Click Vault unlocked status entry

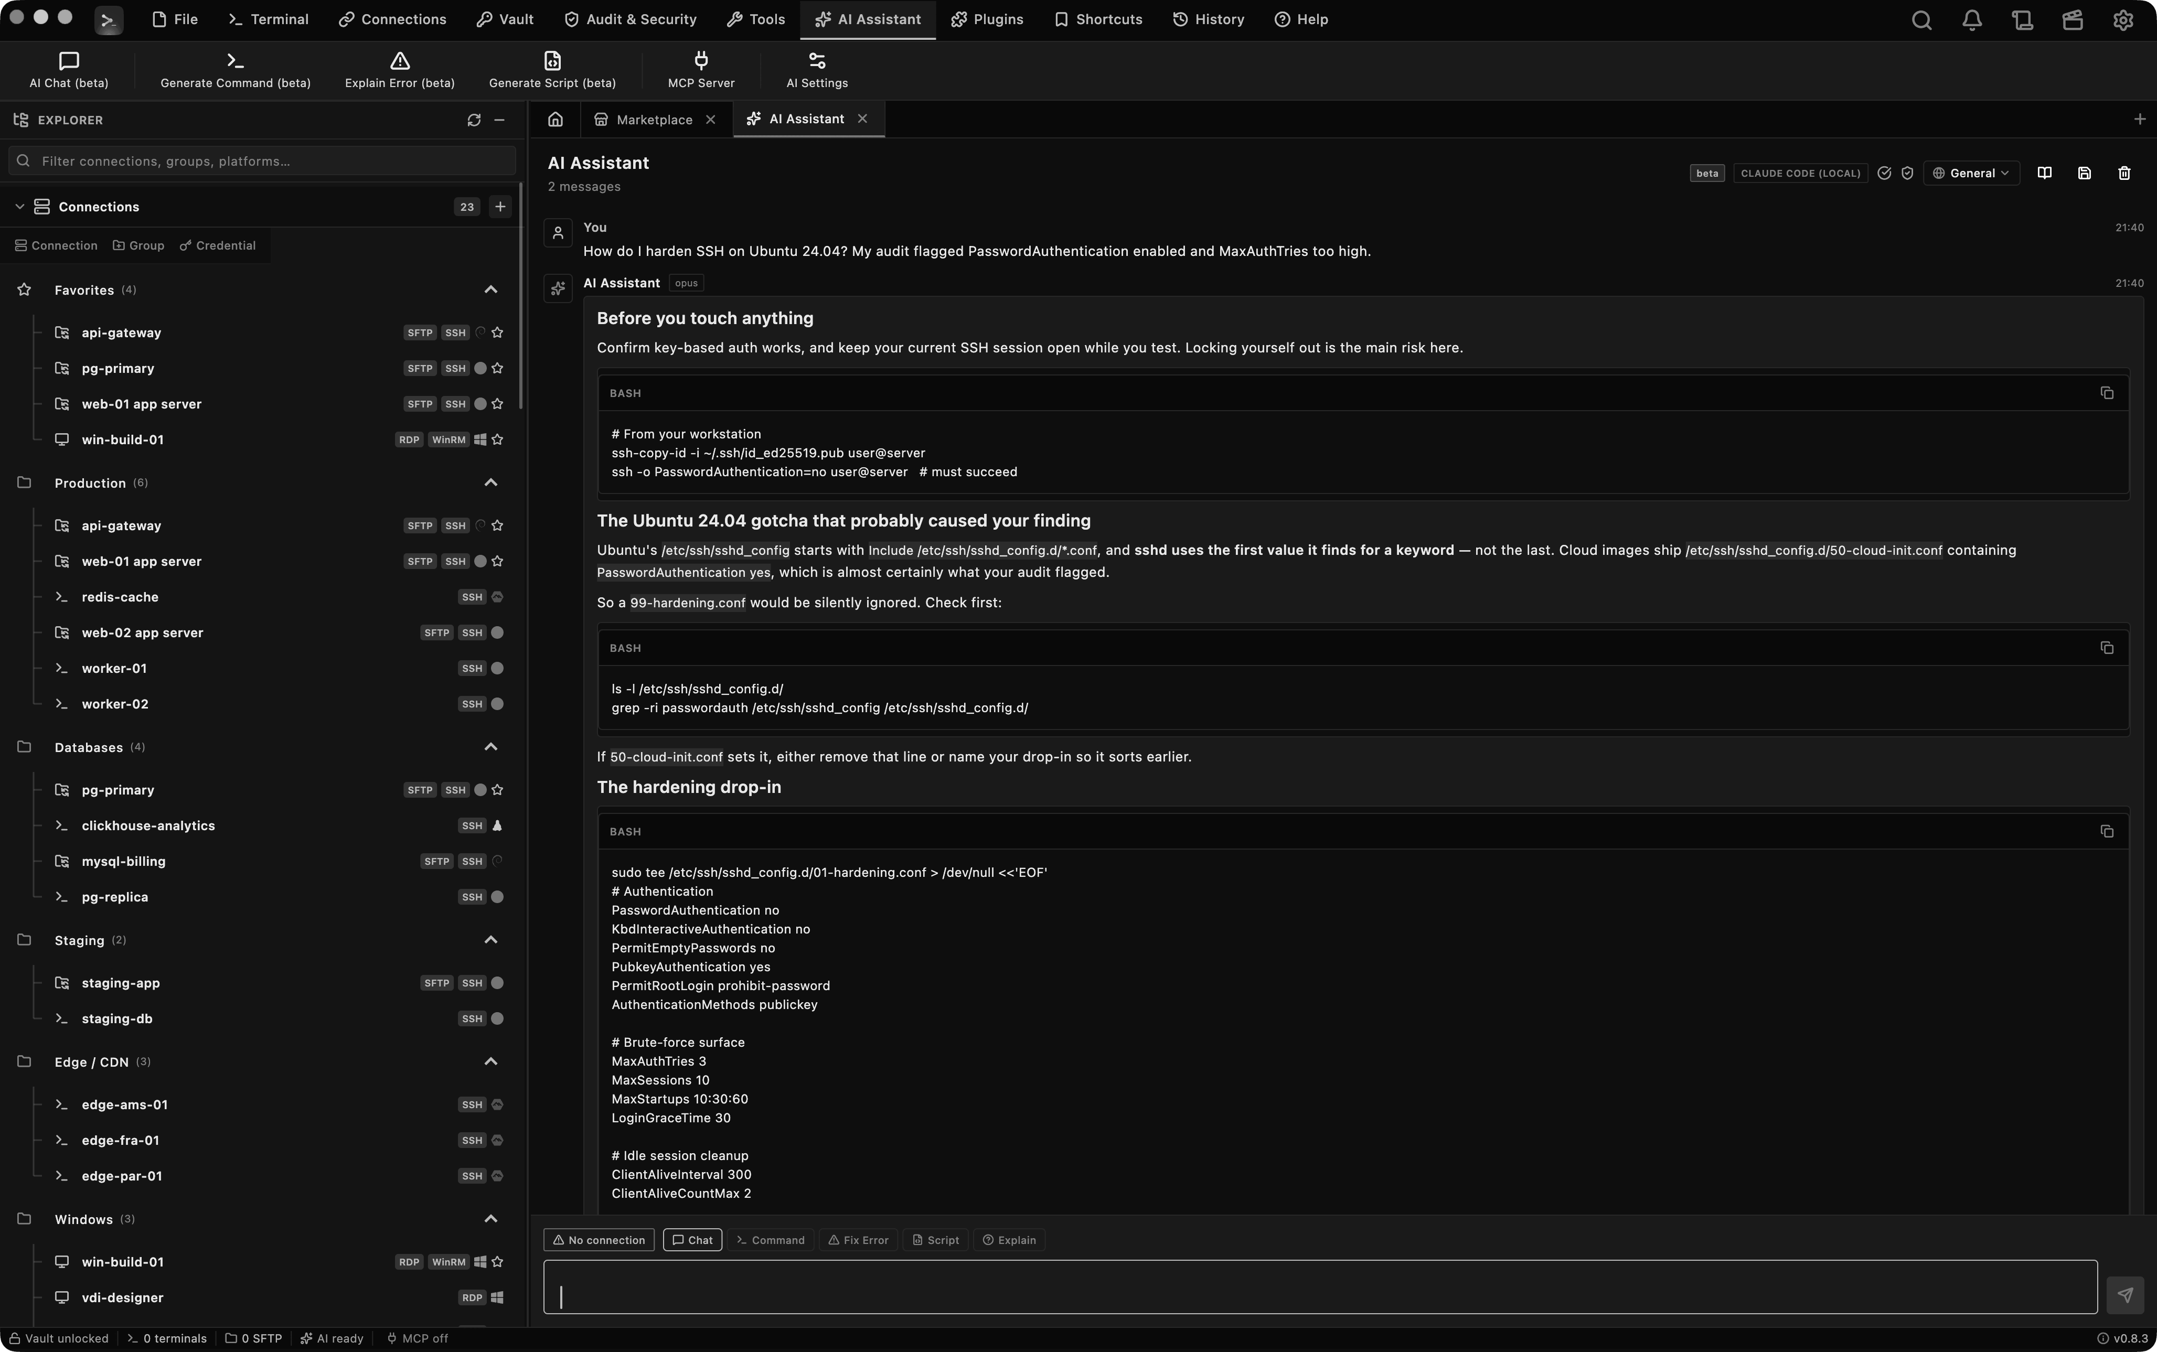pyautogui.click(x=59, y=1338)
